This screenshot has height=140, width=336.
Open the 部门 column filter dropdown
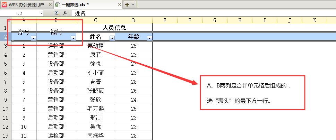[x=73, y=38]
